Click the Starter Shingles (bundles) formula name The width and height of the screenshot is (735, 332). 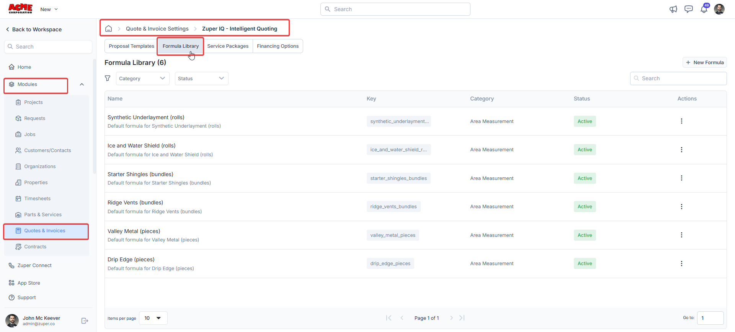pos(140,174)
